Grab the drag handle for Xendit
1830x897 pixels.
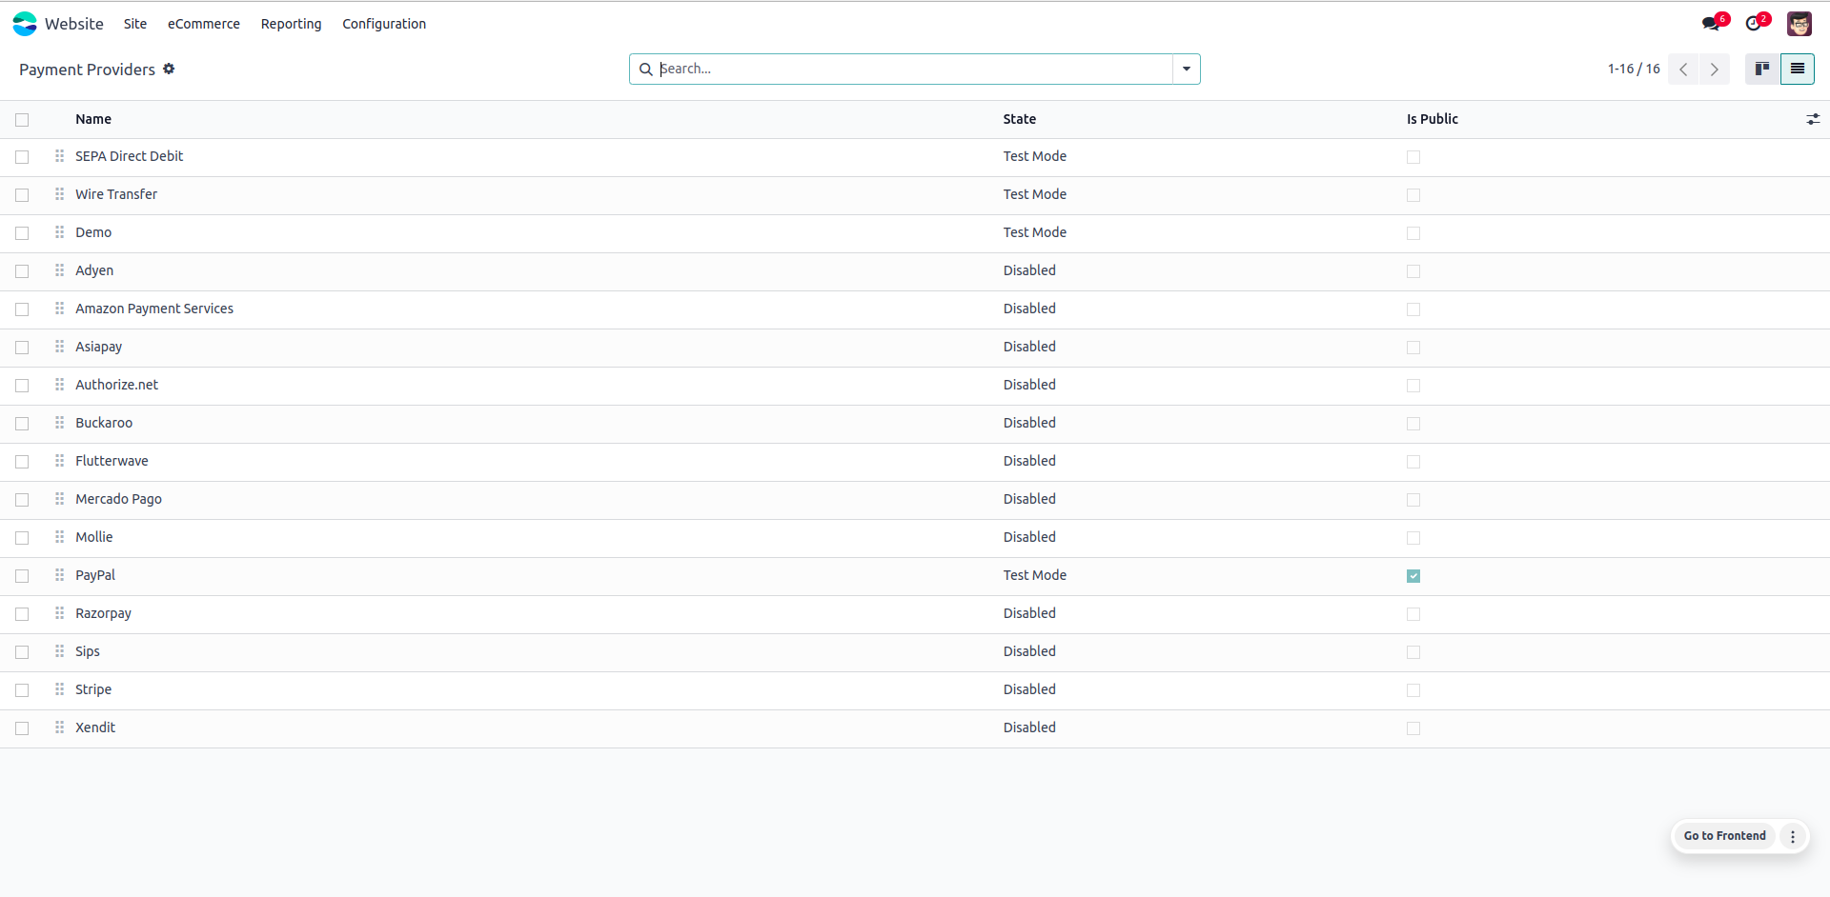[59, 728]
